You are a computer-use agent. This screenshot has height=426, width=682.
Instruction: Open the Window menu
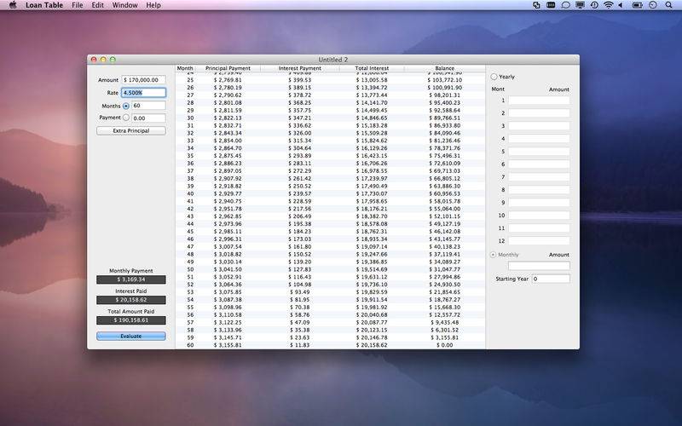click(124, 5)
